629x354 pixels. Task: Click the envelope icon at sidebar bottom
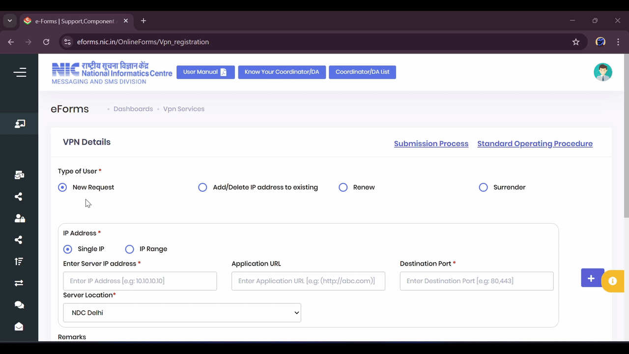tap(19, 326)
